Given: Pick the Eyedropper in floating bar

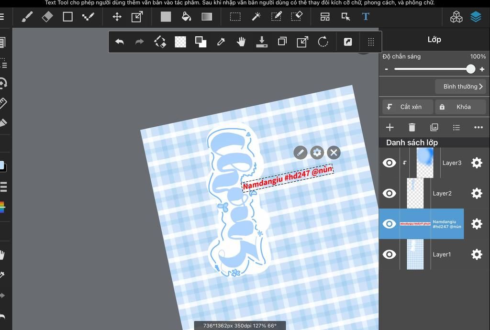Looking at the screenshot, I should [x=221, y=42].
